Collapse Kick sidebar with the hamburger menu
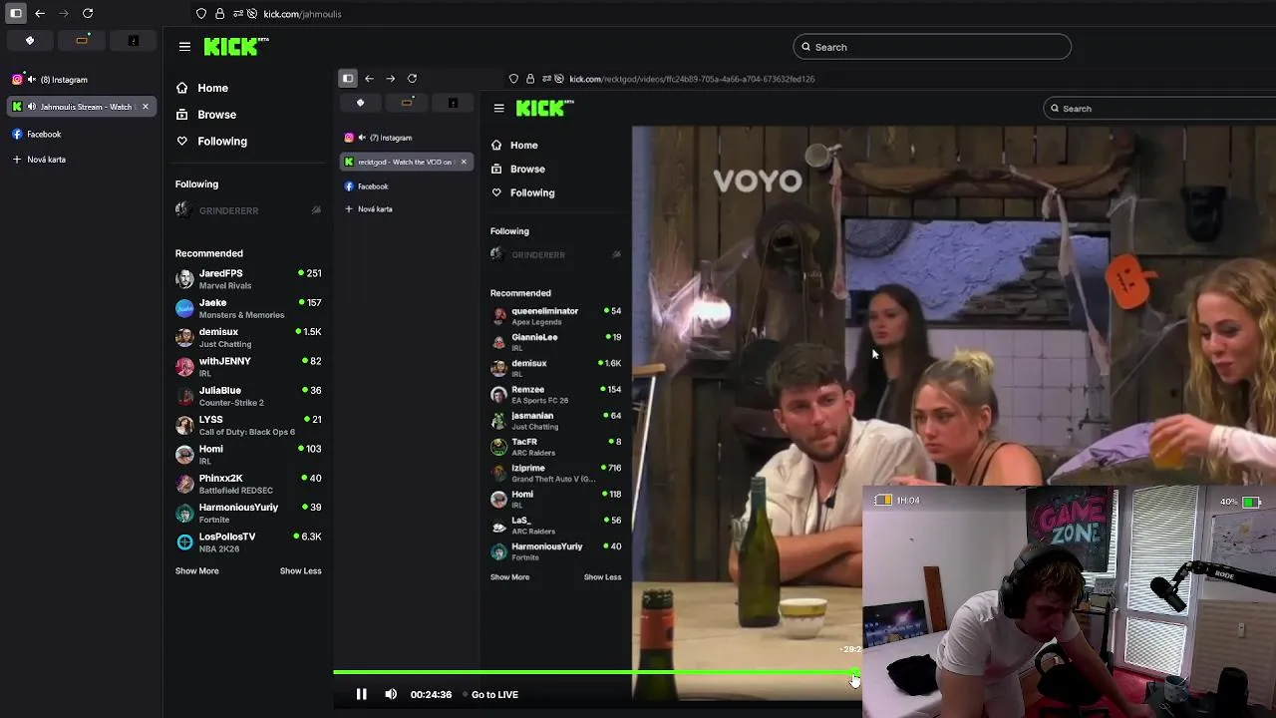 pos(184,47)
